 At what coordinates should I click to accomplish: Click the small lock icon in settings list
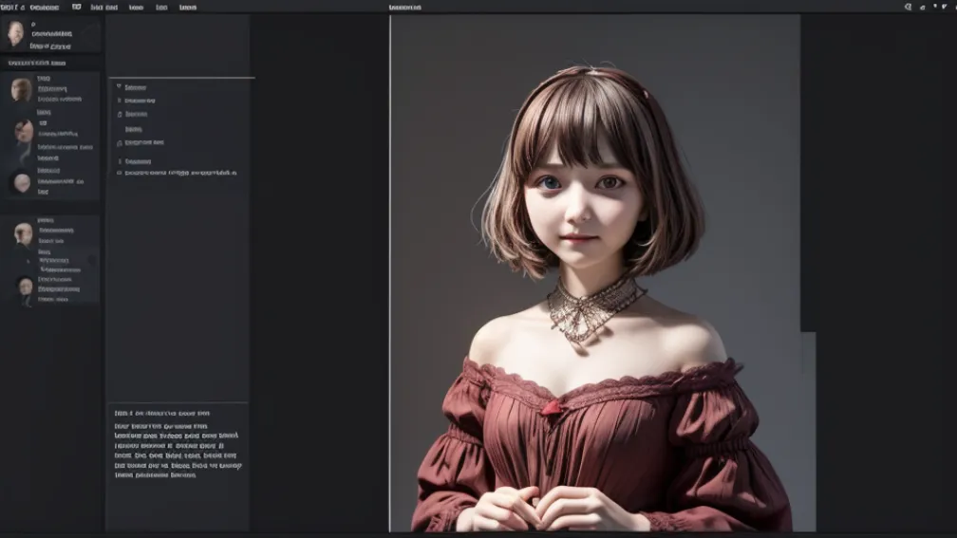120,114
